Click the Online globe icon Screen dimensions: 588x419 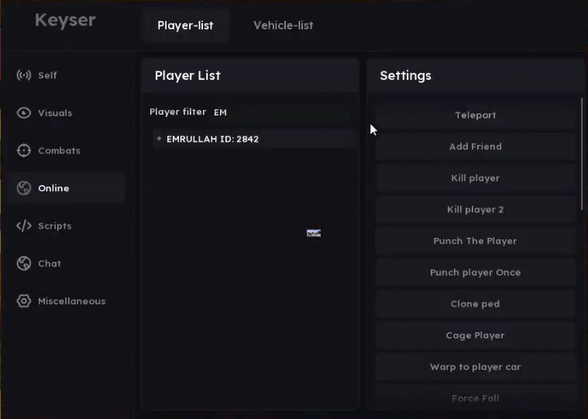(x=24, y=188)
